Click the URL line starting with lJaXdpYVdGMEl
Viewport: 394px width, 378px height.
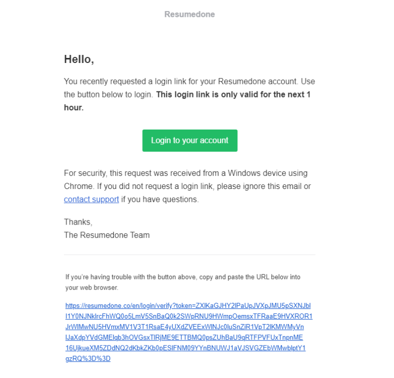point(184,338)
